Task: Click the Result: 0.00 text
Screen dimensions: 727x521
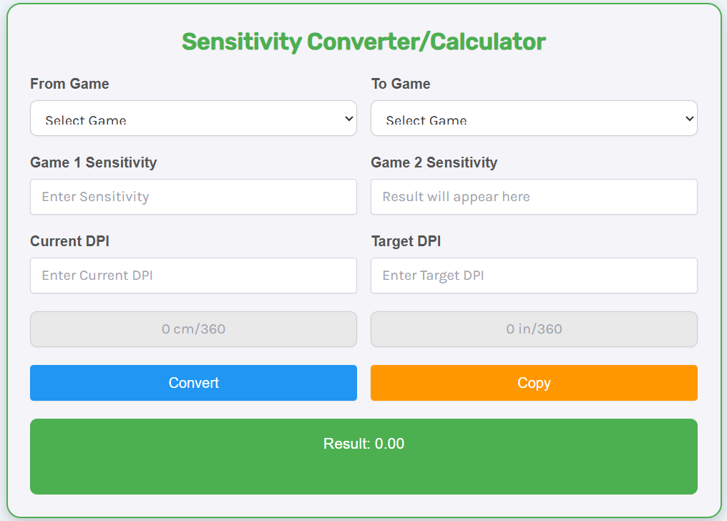Action: 363,444
